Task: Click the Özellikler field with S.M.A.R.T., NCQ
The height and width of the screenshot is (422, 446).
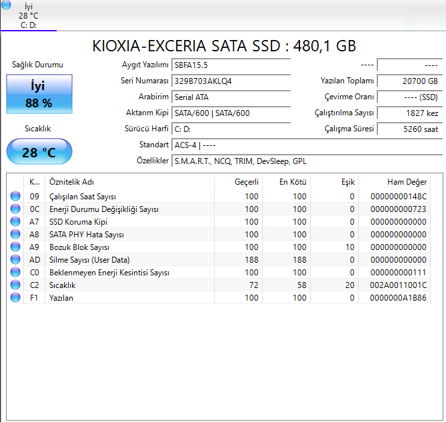Action: [x=307, y=161]
